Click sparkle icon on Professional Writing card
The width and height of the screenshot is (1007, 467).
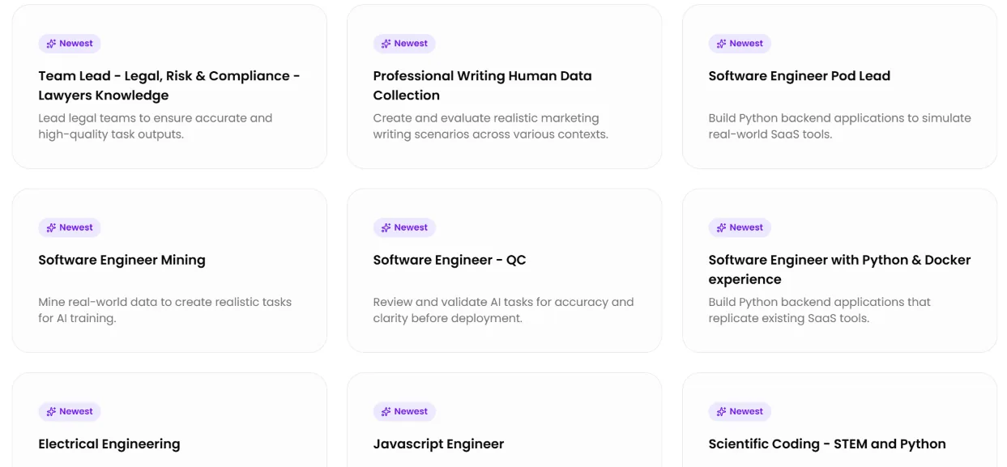click(x=386, y=44)
